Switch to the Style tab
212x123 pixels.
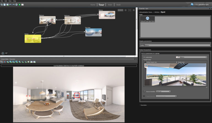[x=110, y=5]
